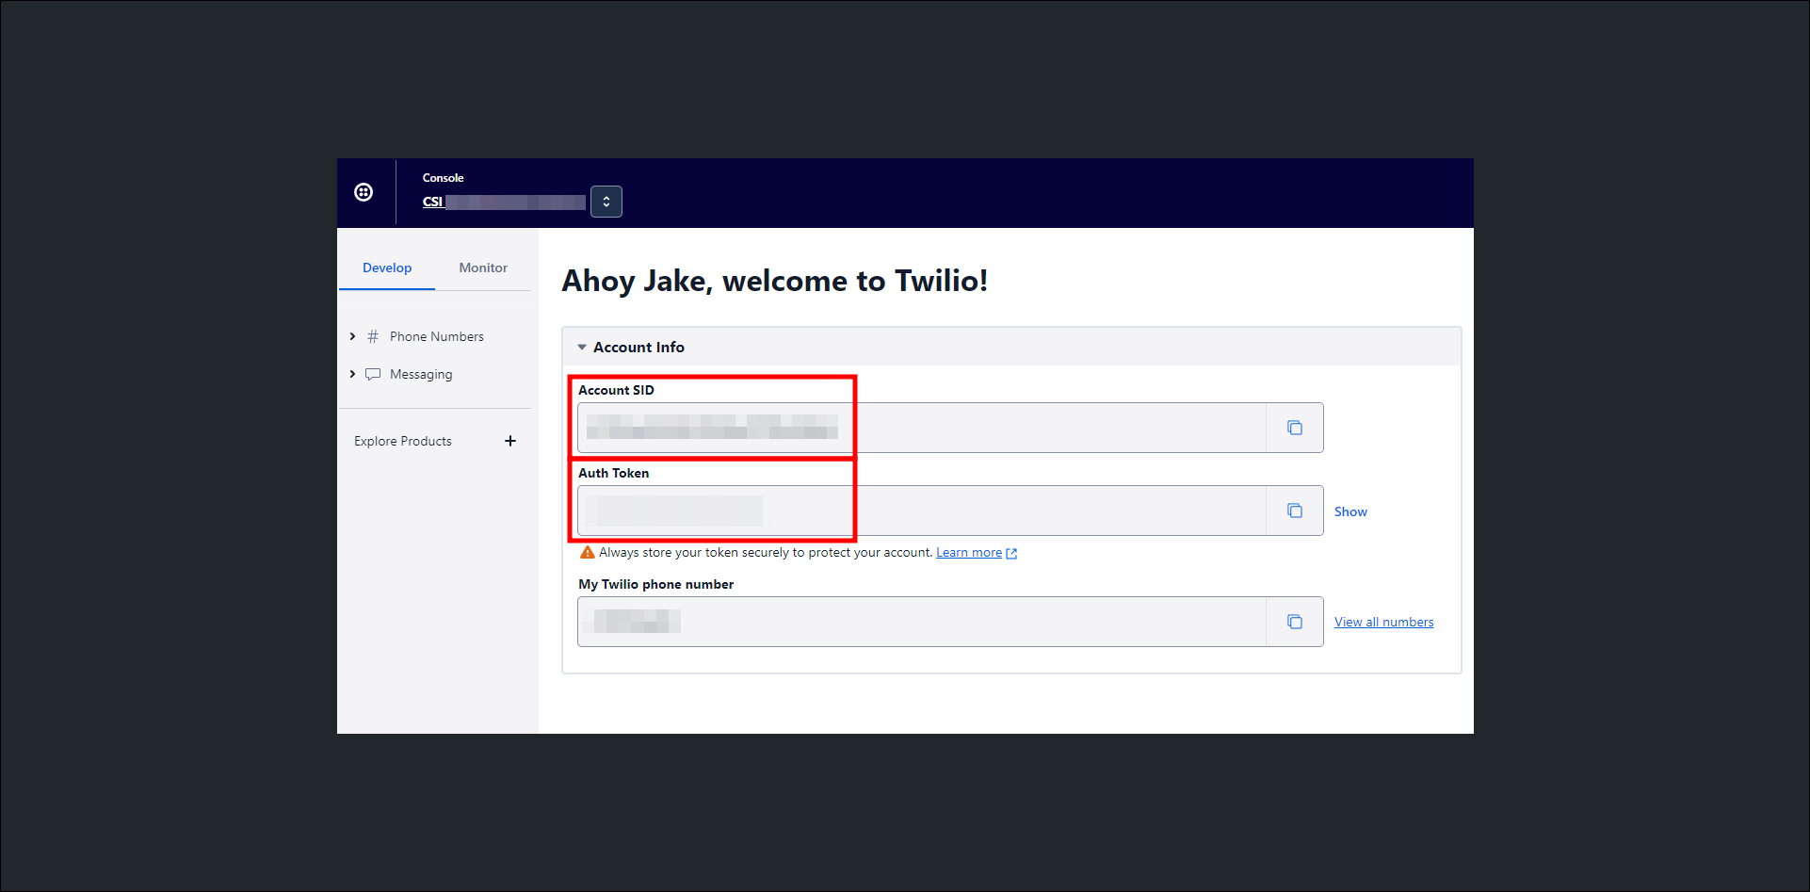This screenshot has height=892, width=1810.
Task: Follow the Learn more link
Action: [968, 553]
